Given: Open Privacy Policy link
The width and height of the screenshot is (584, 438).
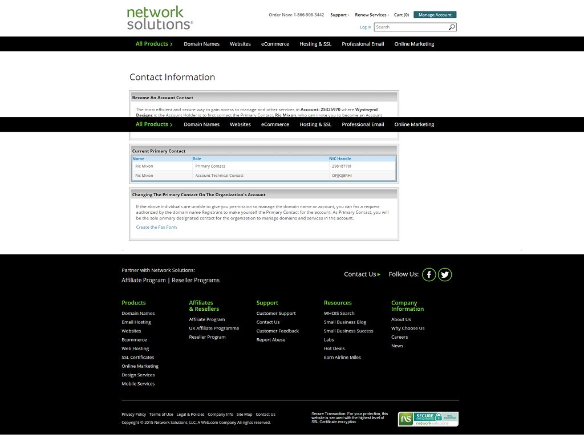Looking at the screenshot, I should point(133,415).
